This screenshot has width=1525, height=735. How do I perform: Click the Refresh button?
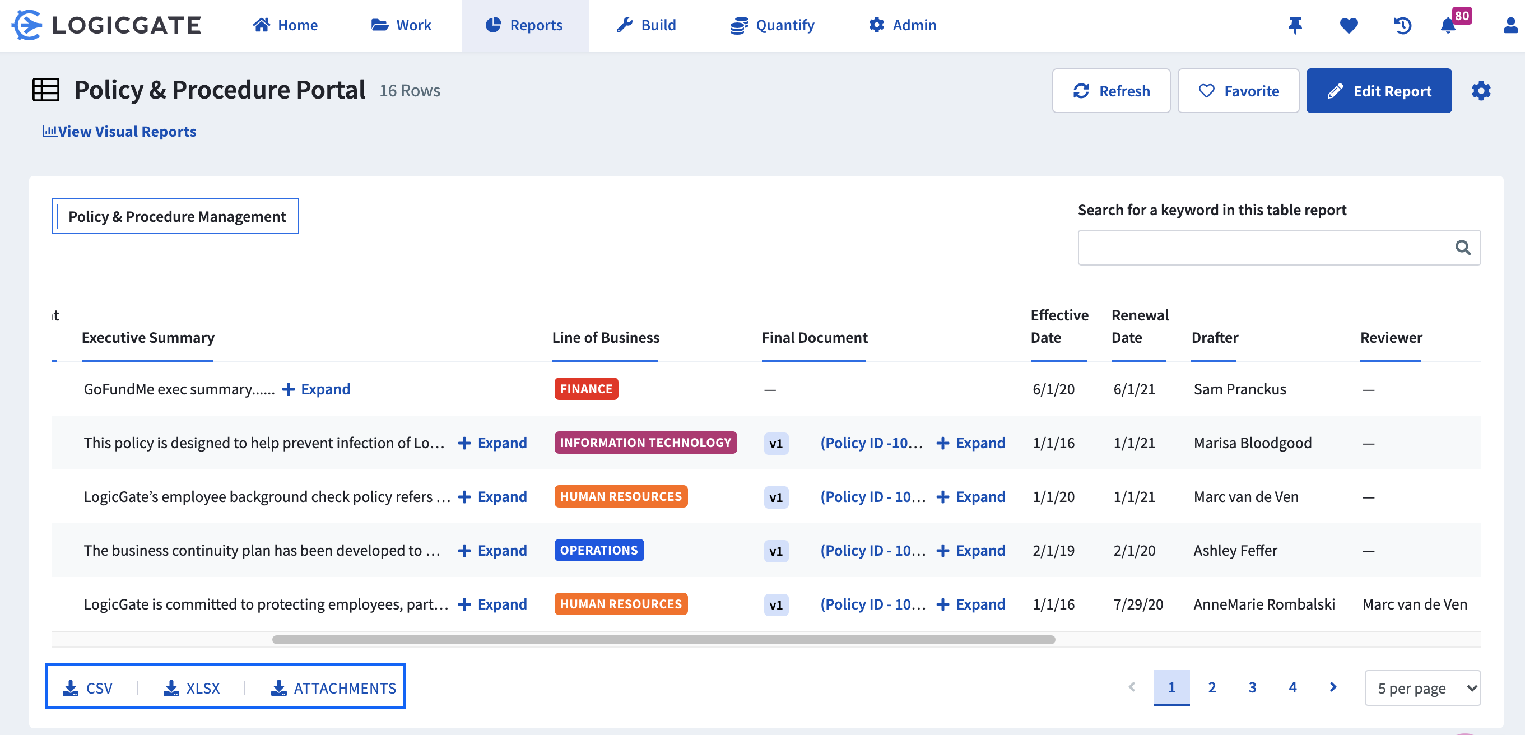tap(1110, 91)
